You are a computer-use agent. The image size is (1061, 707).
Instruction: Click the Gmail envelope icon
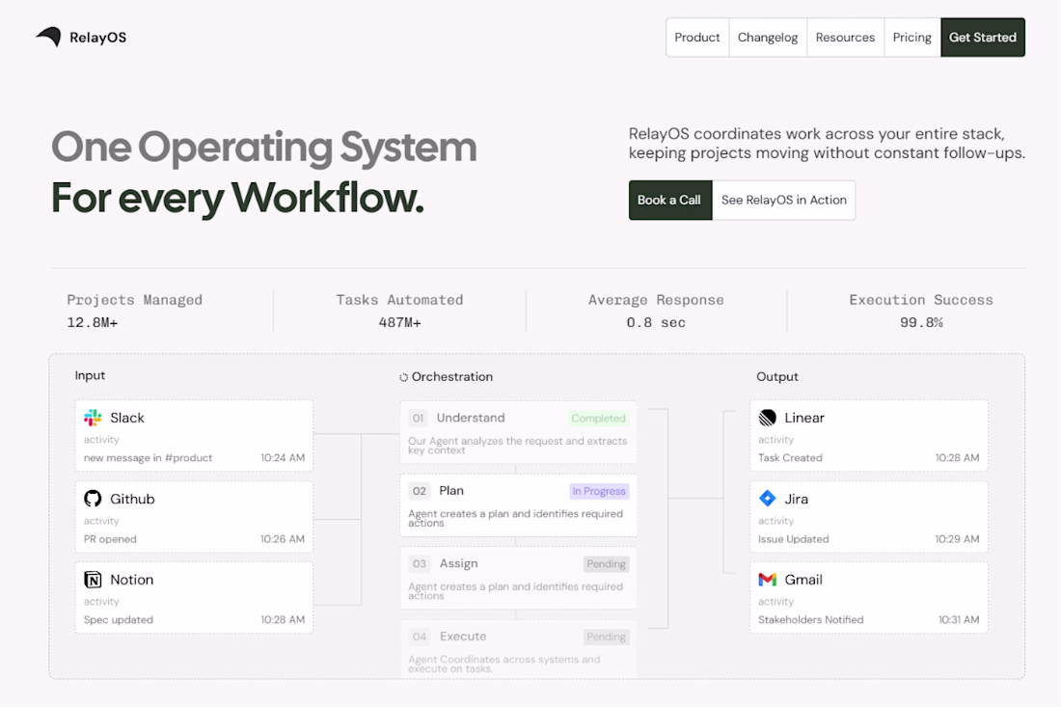(768, 579)
